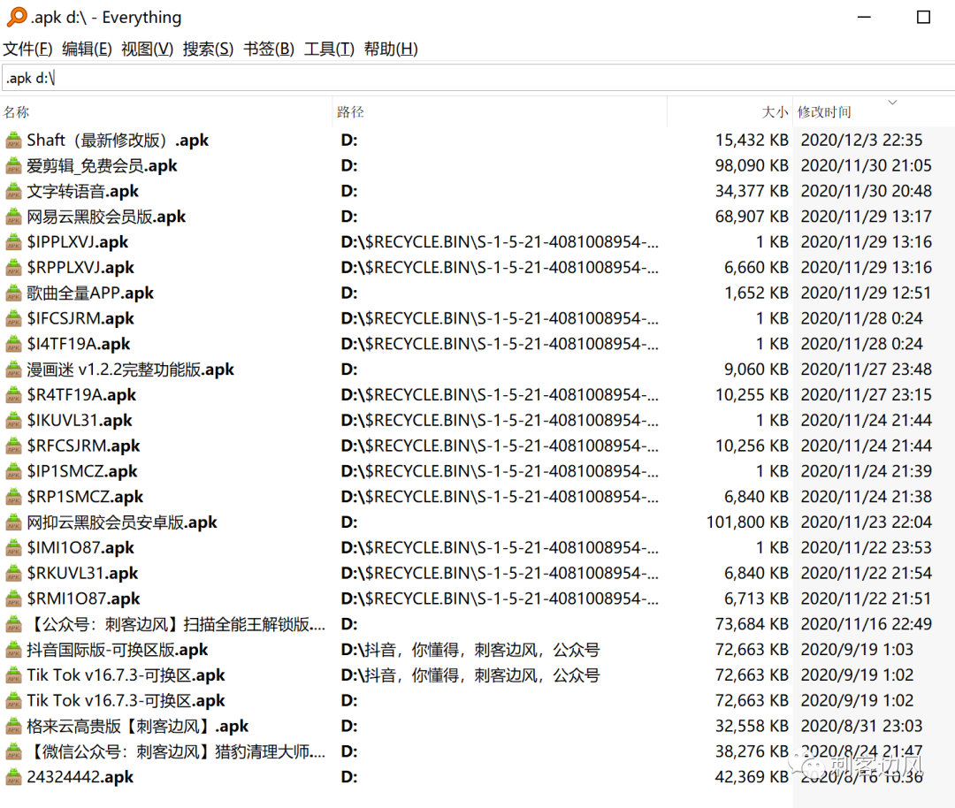Open the 编辑(E) menu
Screen dimensions: 955x808
pyautogui.click(x=87, y=49)
